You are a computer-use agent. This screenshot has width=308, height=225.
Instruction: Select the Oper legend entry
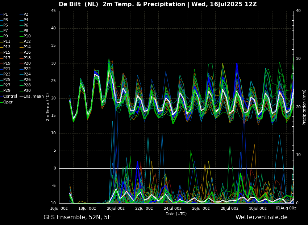6,102
